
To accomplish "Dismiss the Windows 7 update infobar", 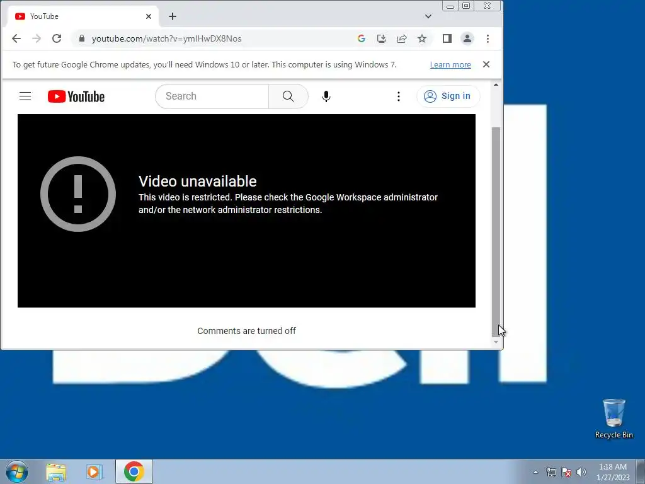I will tap(486, 64).
